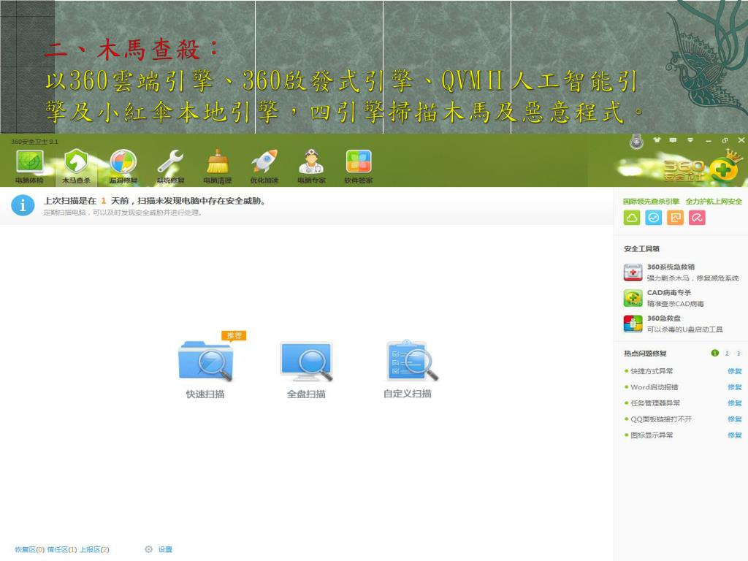Restore the 360安全卫士 window size
Screen dimensions: 748x561
click(725, 140)
